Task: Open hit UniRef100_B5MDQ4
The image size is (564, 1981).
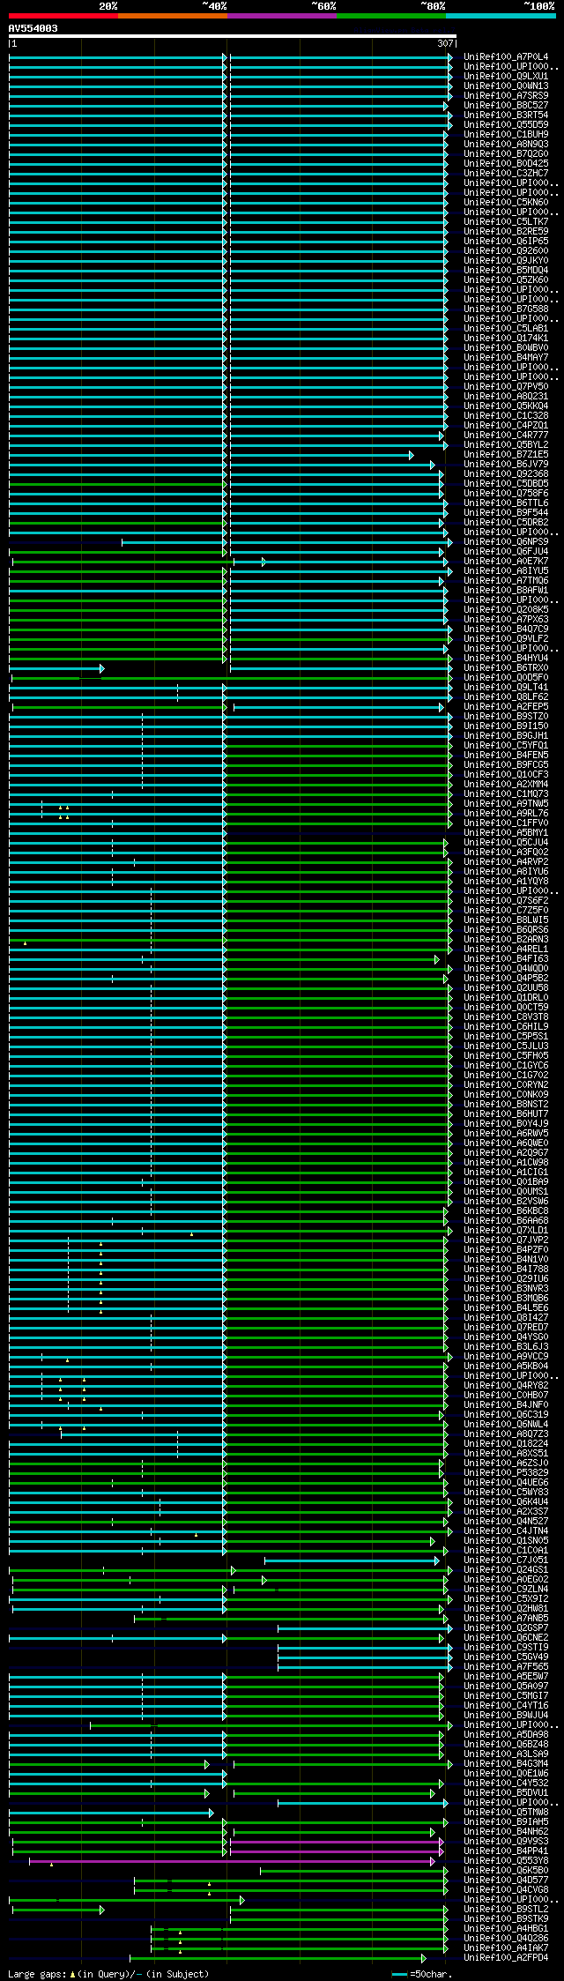Action: pos(506,271)
